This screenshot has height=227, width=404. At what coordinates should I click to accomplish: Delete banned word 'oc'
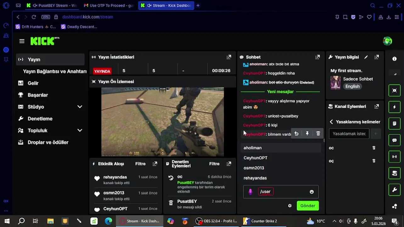[x=374, y=148]
